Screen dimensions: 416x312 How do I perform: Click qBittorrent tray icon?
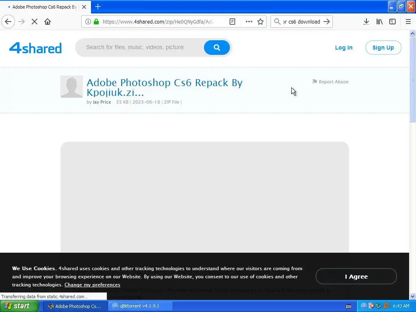364,306
